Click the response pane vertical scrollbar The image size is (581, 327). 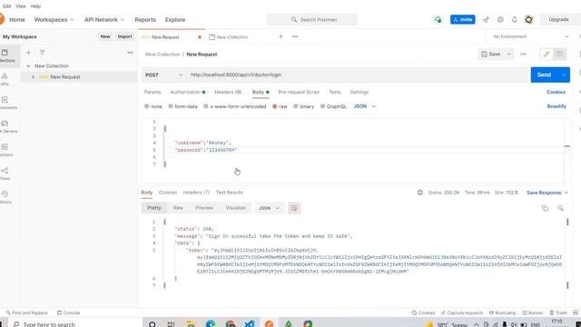[567, 253]
